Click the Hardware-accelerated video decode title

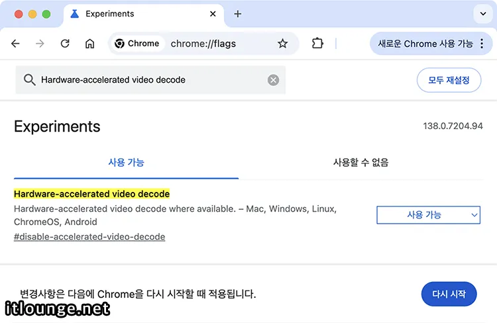click(x=91, y=194)
